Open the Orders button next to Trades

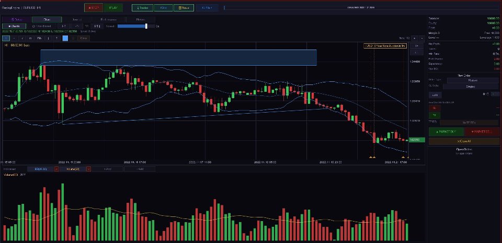[x=163, y=8]
